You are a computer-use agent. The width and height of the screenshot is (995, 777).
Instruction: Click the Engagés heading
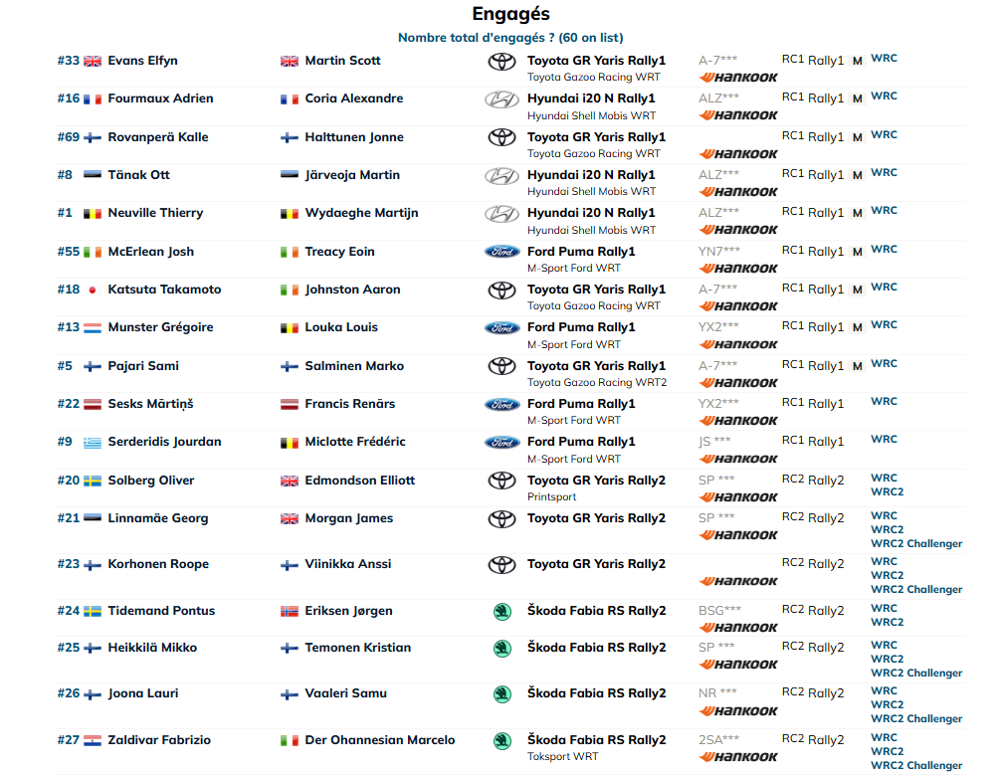(510, 14)
